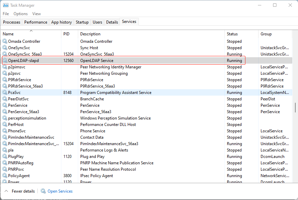Screen dimensions: 298x200
Task: Click the PerfHost gear icon
Action: (5, 125)
